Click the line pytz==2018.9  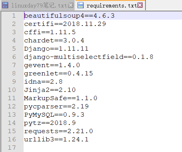[50, 123]
